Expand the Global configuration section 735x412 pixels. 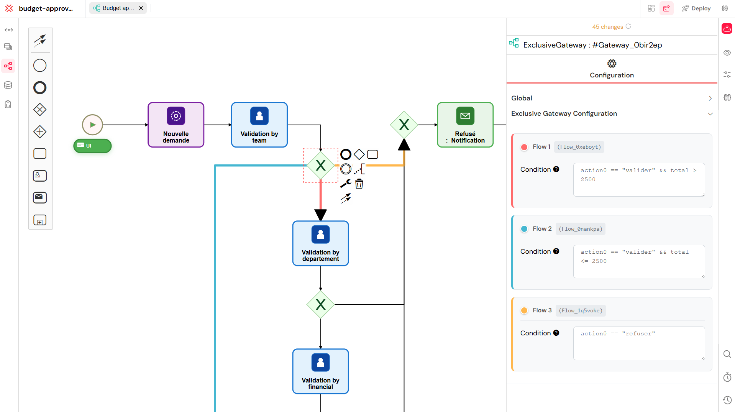tap(611, 98)
